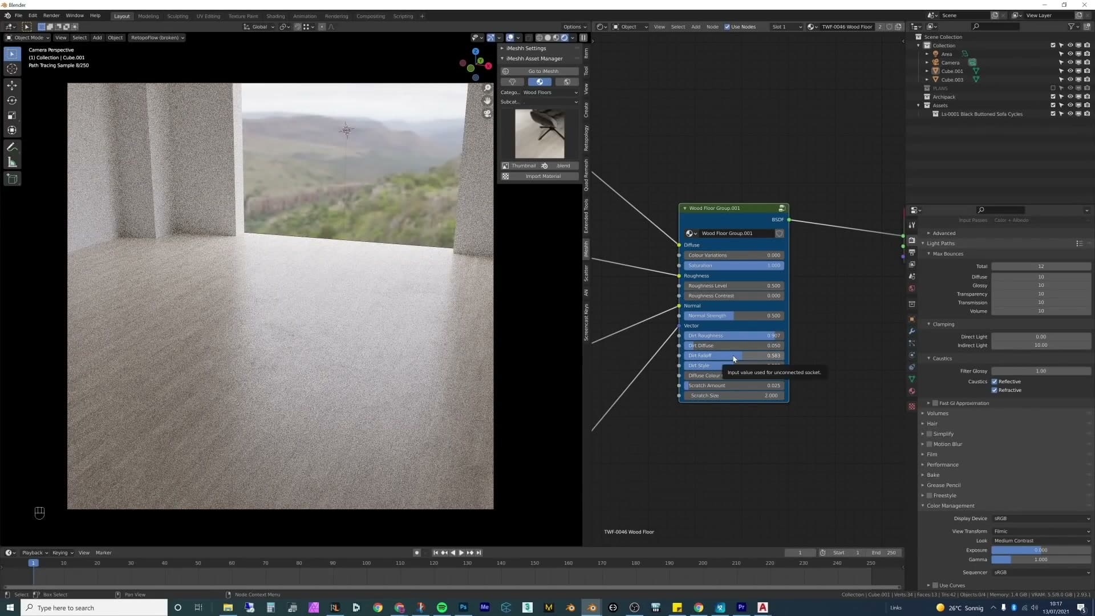Click the wood floor material thumbnail preview
This screenshot has width=1095, height=616.
coord(540,134)
